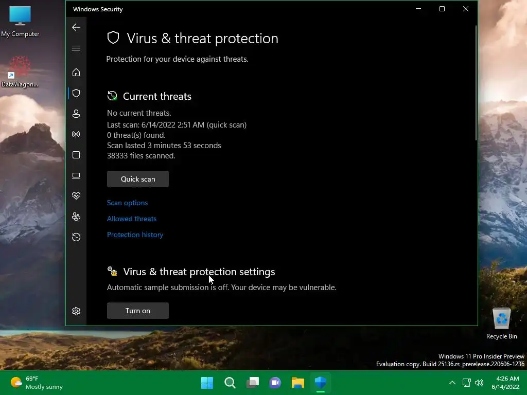The height and width of the screenshot is (395, 527).
Task: Open Device performance & health heart icon
Action: click(x=76, y=196)
